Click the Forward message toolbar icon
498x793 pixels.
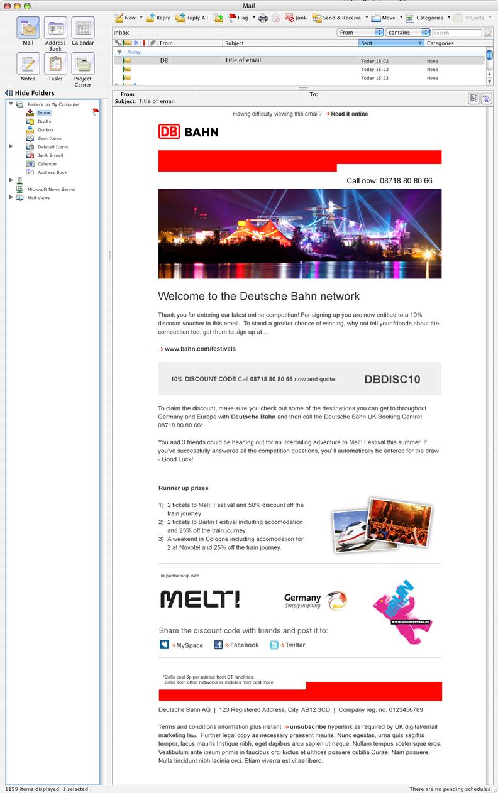coord(218,18)
